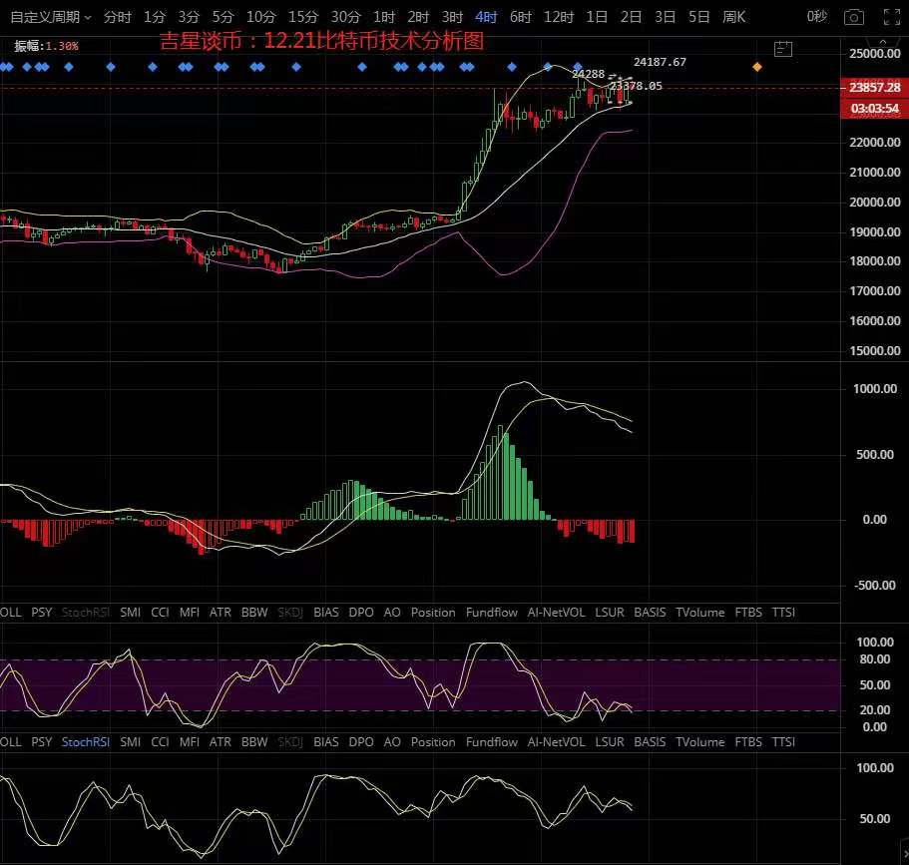Image resolution: width=909 pixels, height=865 pixels.
Task: Click the red 23857.28 current price label
Action: click(874, 88)
